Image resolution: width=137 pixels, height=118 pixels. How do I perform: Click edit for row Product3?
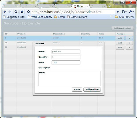click(120, 48)
